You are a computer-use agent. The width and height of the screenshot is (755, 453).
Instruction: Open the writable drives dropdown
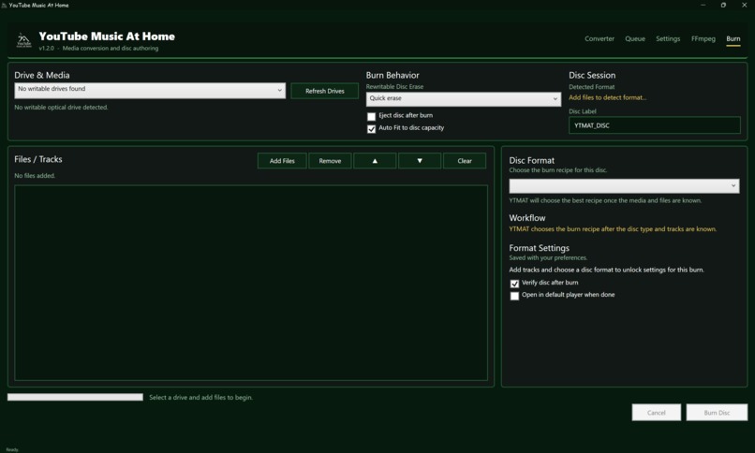[150, 90]
